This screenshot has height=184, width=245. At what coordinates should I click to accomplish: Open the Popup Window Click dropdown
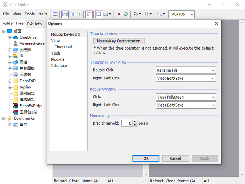pyautogui.click(x=186, y=97)
